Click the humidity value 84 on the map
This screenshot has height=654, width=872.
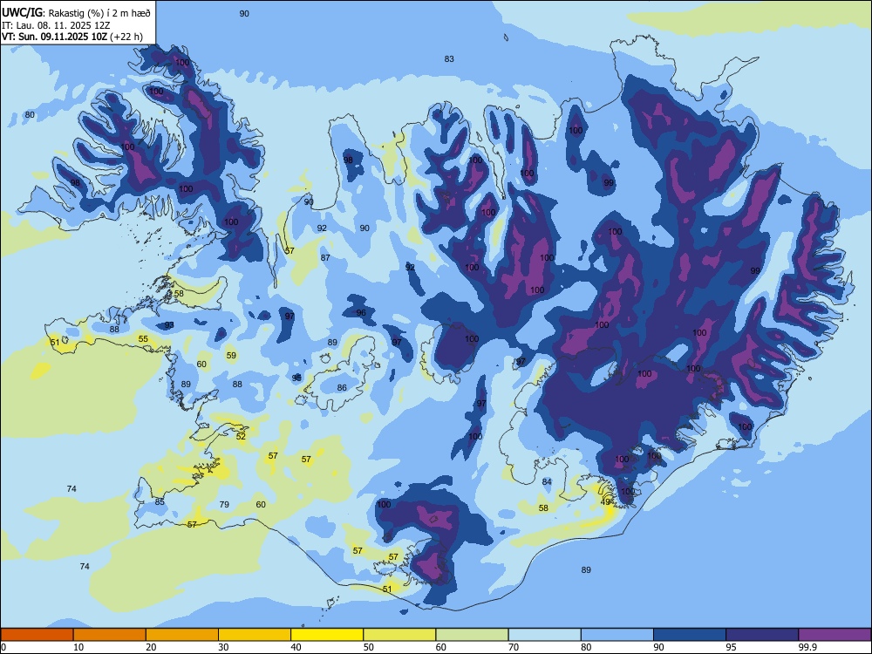click(547, 481)
